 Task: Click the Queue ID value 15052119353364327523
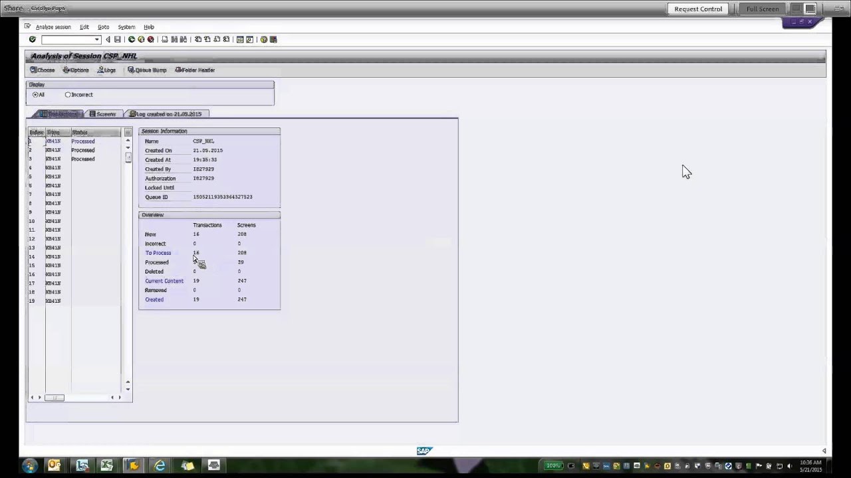(x=223, y=197)
